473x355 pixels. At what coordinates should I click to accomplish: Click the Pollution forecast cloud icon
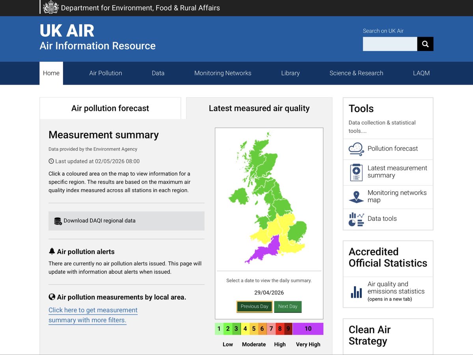pyautogui.click(x=356, y=149)
